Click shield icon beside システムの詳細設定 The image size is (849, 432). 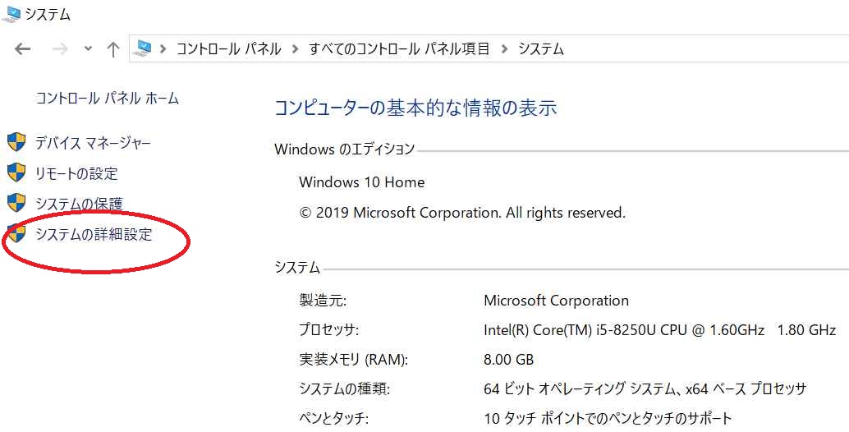tap(16, 234)
